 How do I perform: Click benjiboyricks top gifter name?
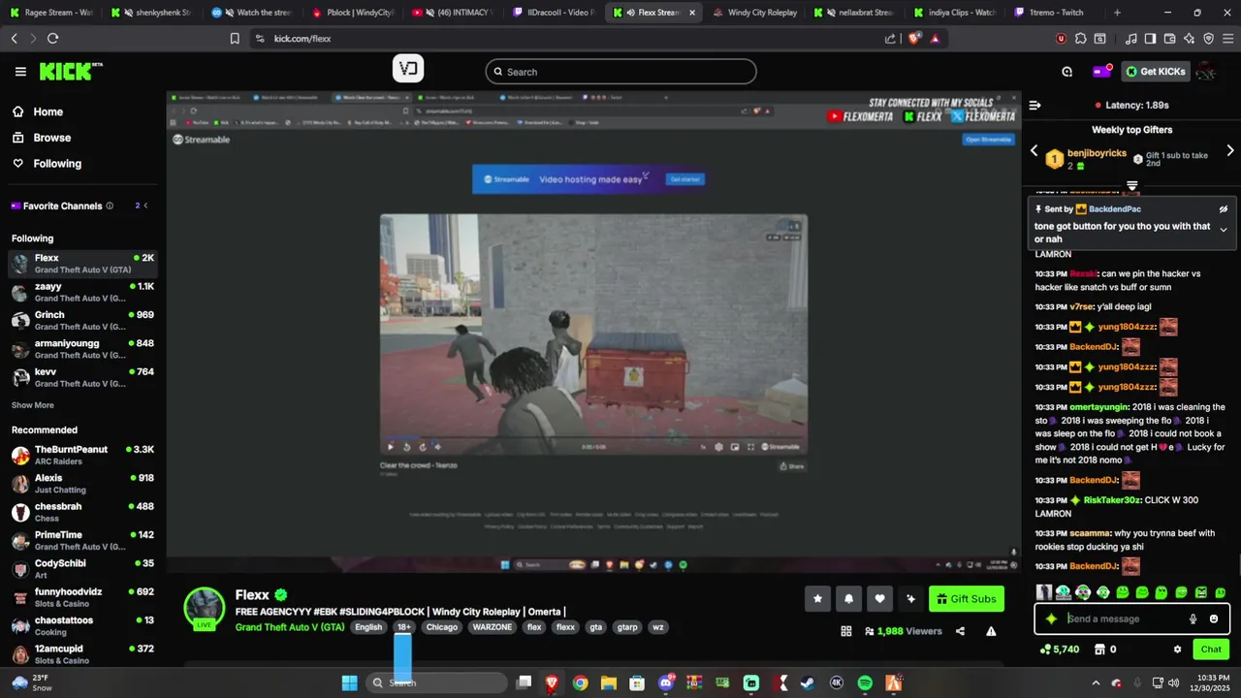coord(1097,153)
